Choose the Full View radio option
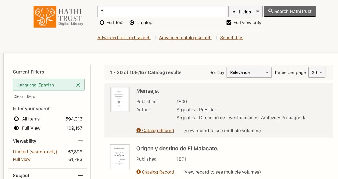 16,128
